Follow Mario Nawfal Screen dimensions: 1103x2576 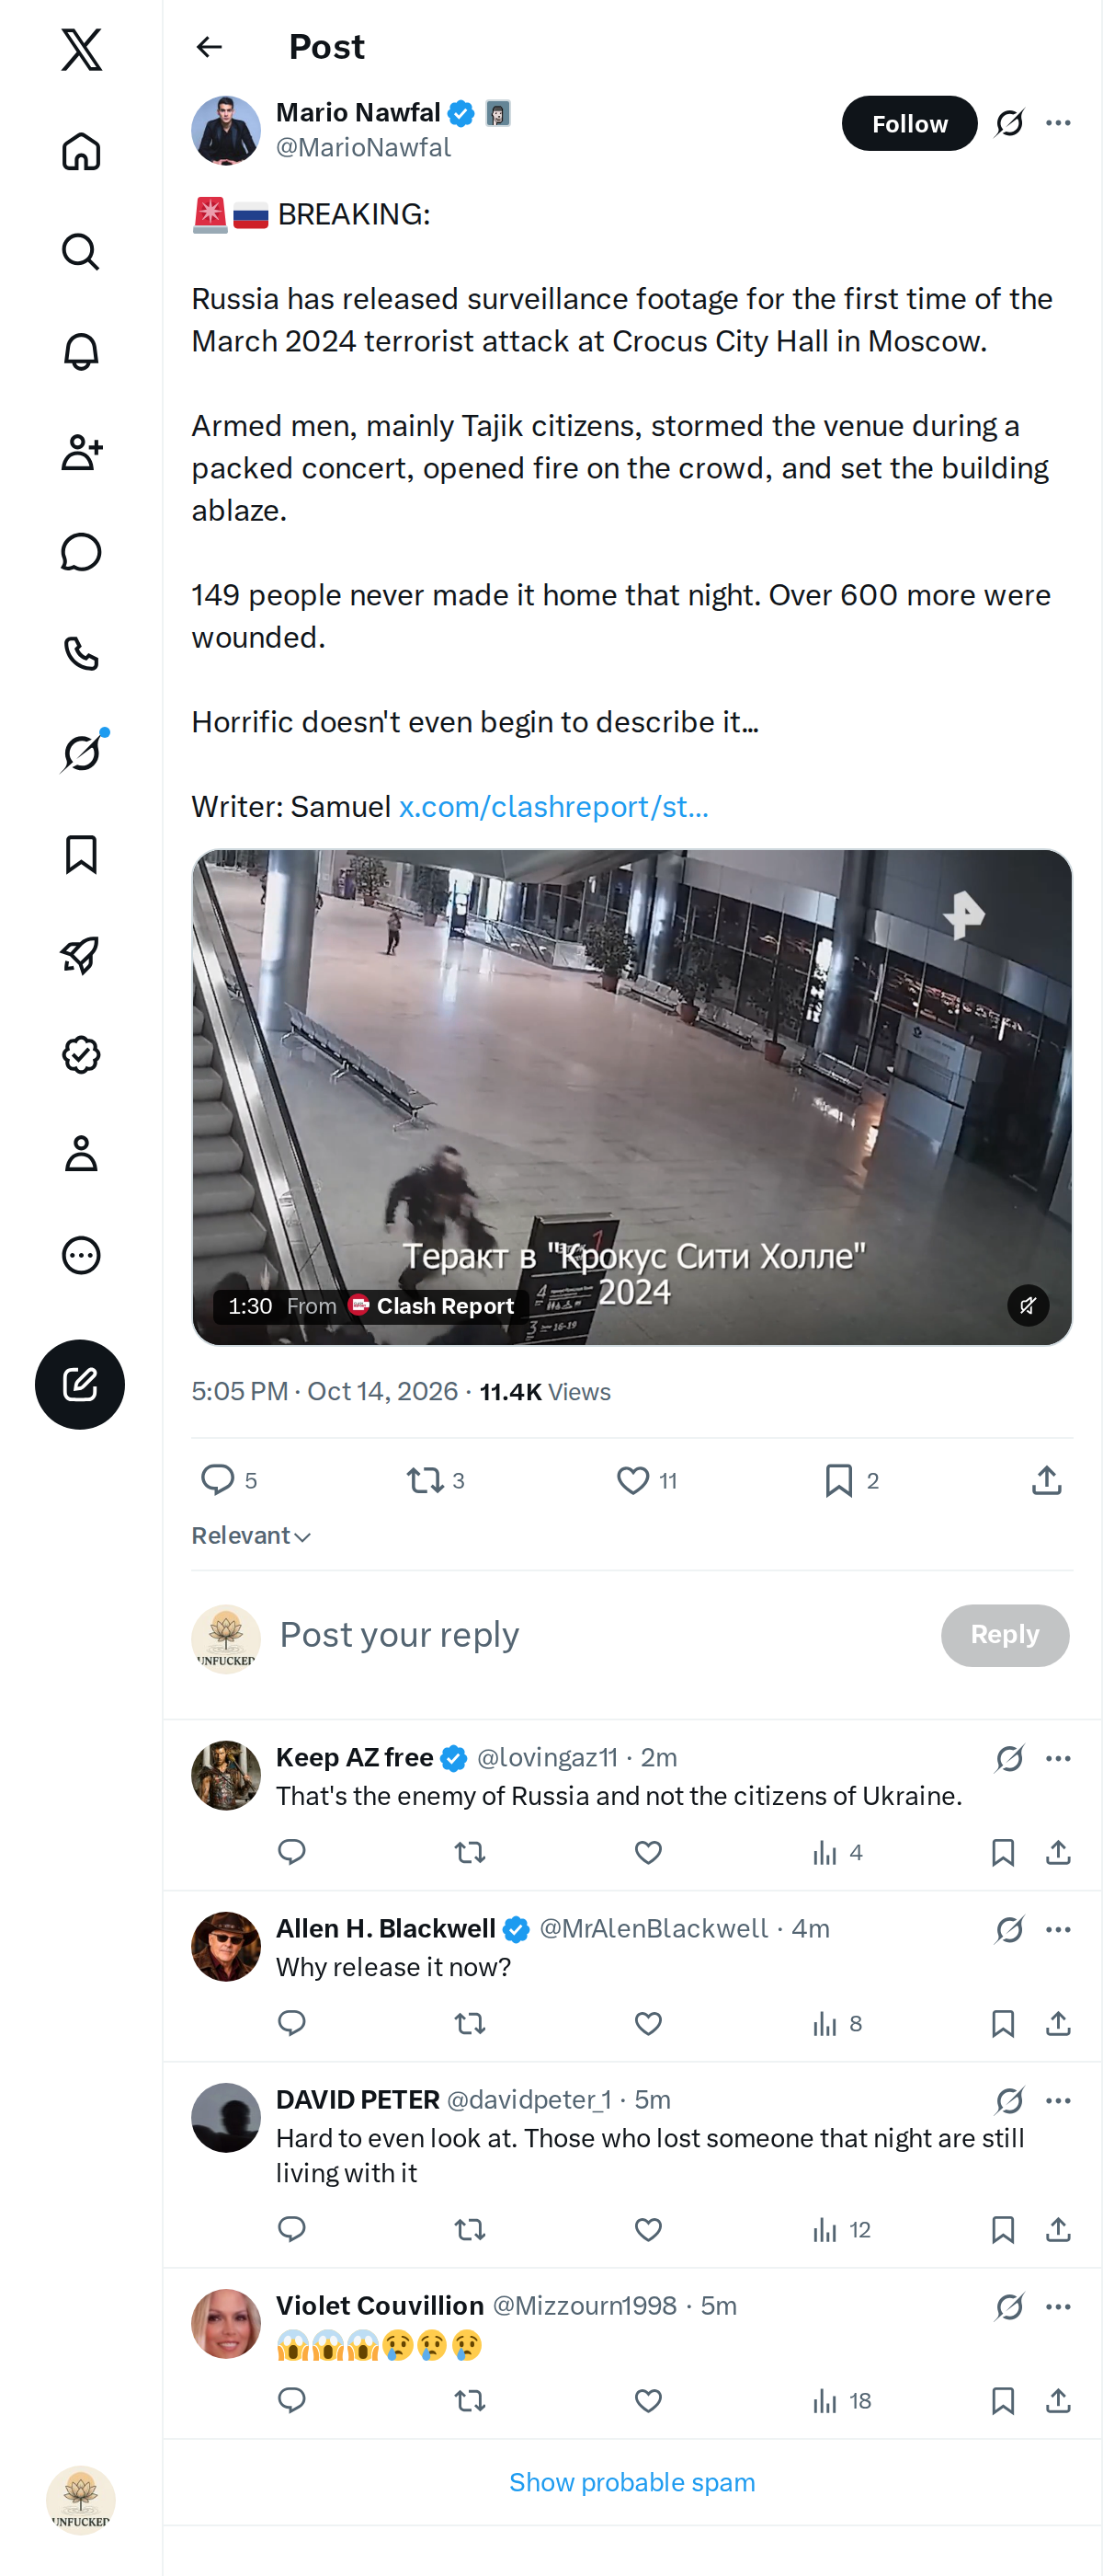tap(909, 123)
